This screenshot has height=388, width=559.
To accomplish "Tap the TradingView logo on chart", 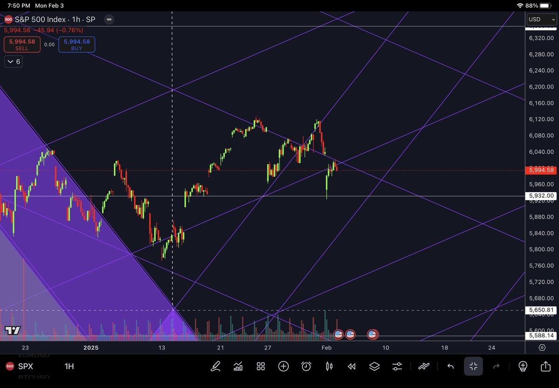I will click(x=13, y=330).
